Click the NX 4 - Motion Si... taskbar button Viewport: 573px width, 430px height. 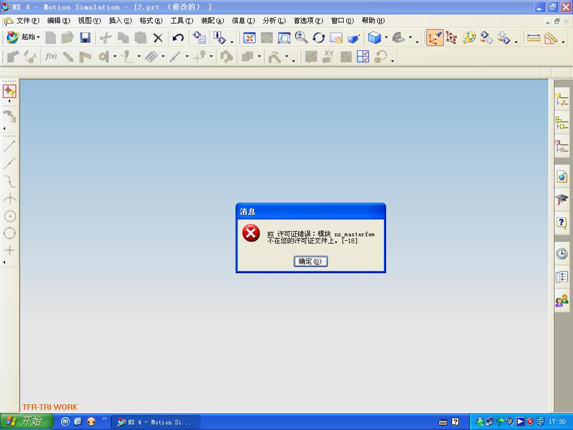tap(156, 422)
